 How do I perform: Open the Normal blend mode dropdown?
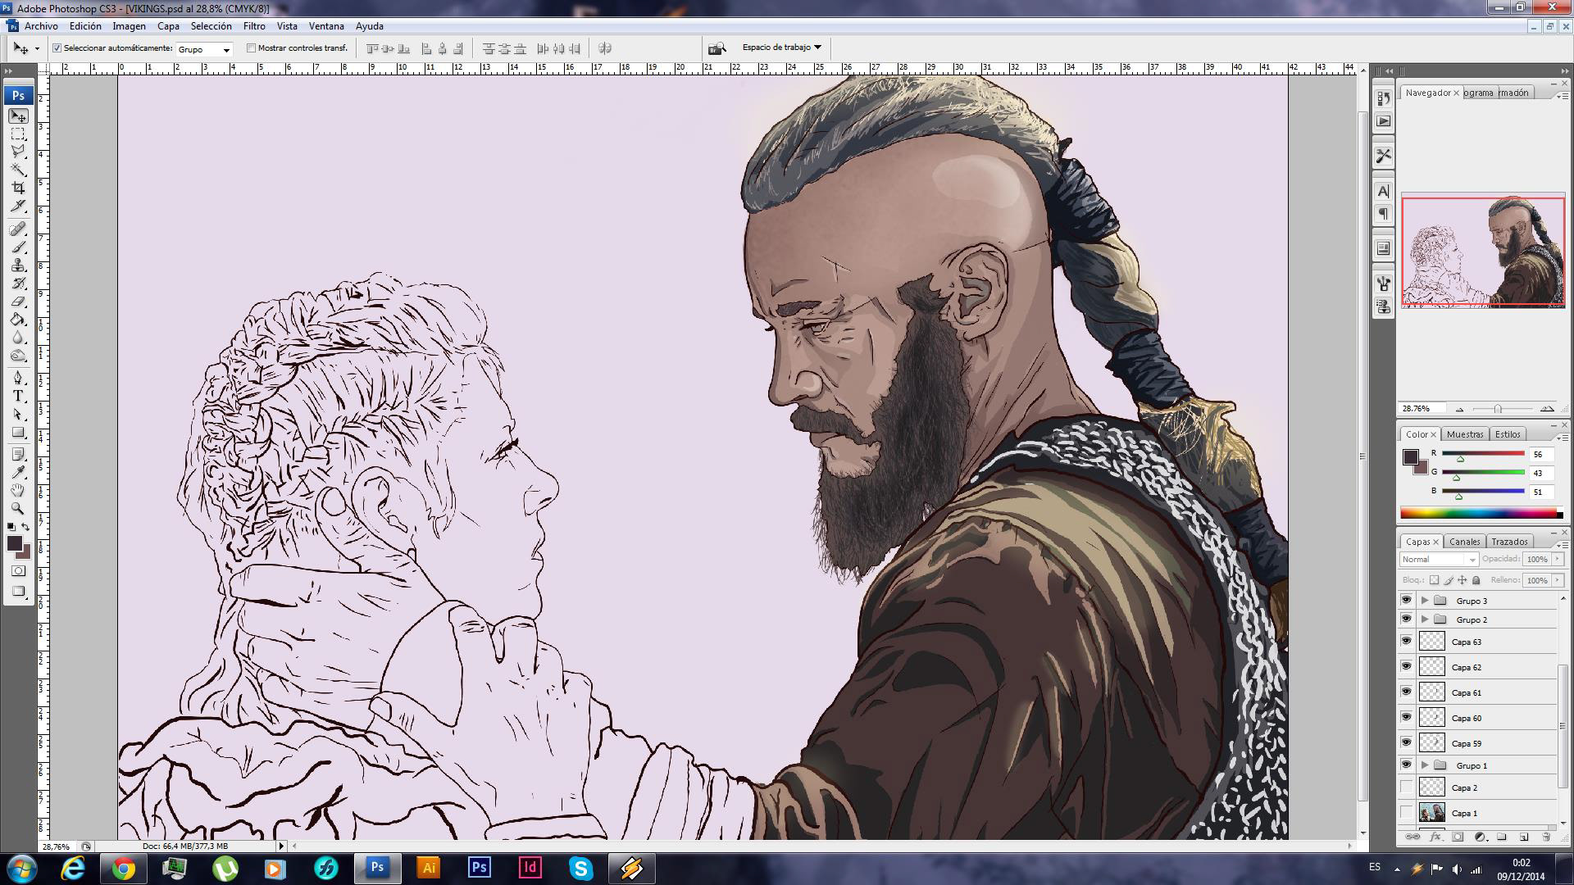(x=1439, y=559)
